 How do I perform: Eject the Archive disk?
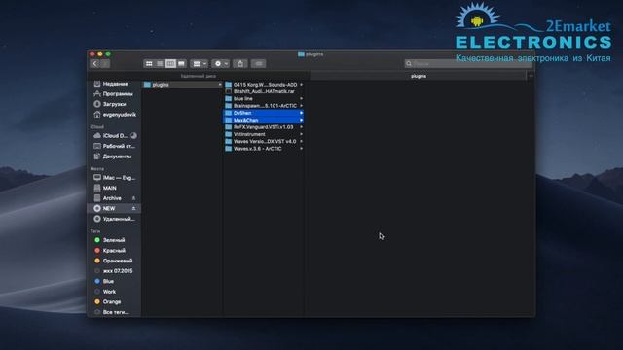134,198
